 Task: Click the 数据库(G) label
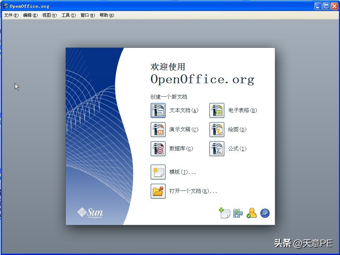(x=181, y=149)
